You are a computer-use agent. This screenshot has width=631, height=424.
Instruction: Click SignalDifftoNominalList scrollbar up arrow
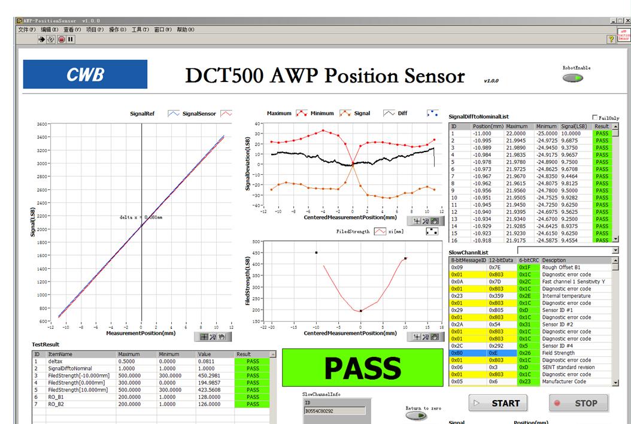(x=615, y=126)
